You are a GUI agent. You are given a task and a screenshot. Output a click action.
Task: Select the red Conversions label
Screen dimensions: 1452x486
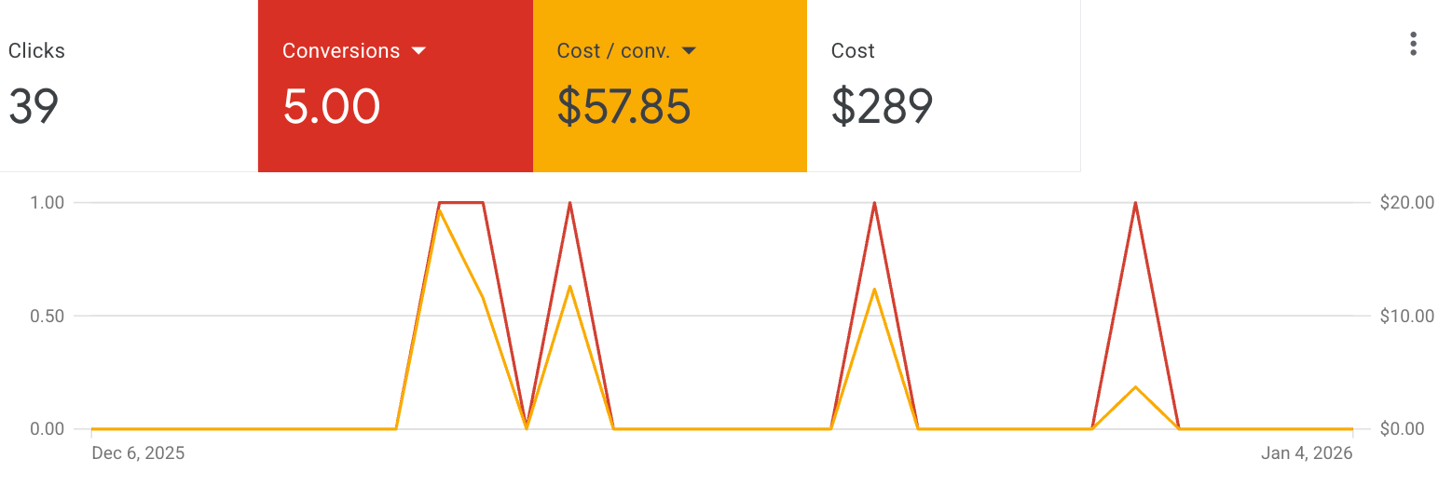pyautogui.click(x=341, y=50)
